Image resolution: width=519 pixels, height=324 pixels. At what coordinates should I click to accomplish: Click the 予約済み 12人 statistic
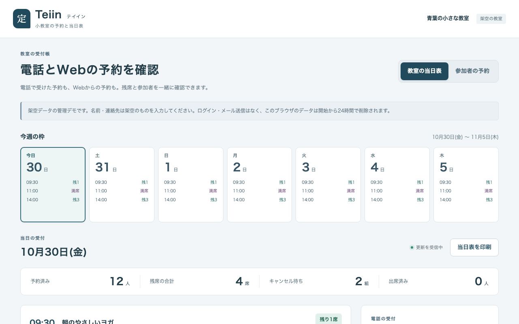tap(80, 281)
